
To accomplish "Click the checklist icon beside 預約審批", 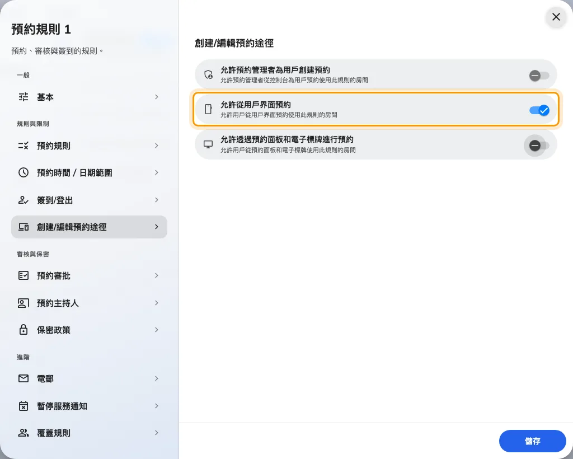I will (24, 275).
